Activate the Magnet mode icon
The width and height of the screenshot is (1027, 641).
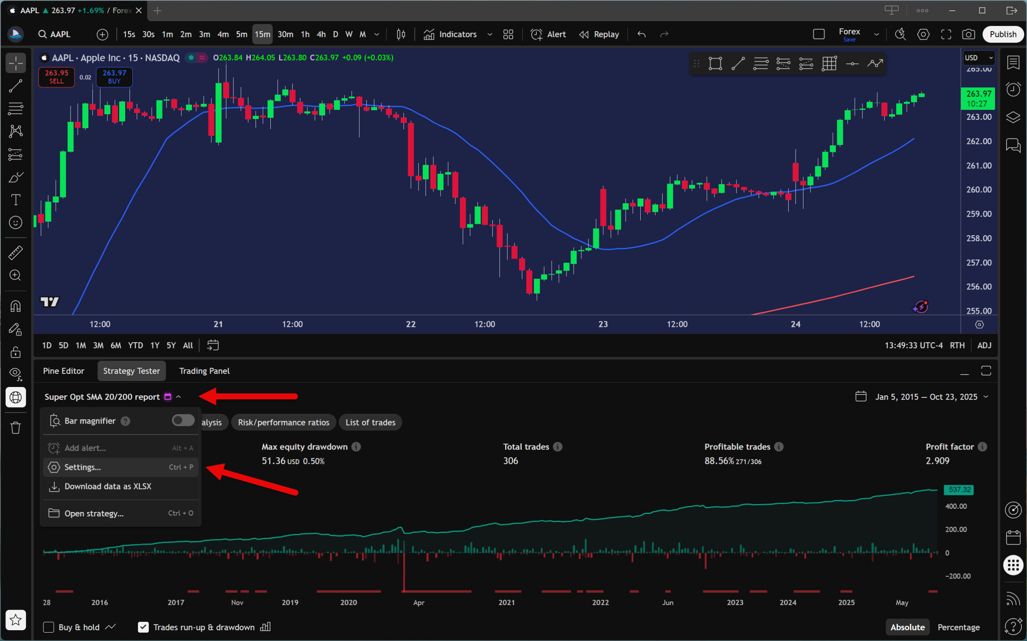coord(16,306)
